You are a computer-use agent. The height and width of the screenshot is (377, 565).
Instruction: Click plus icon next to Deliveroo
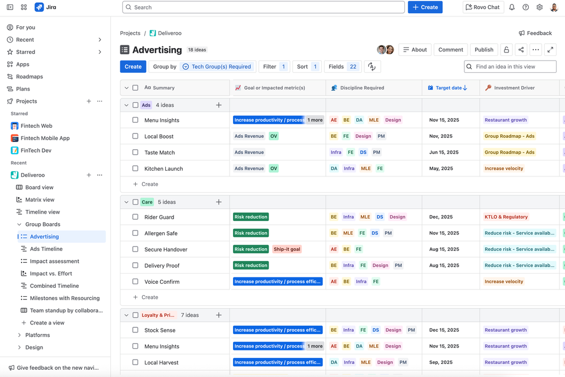pos(89,175)
